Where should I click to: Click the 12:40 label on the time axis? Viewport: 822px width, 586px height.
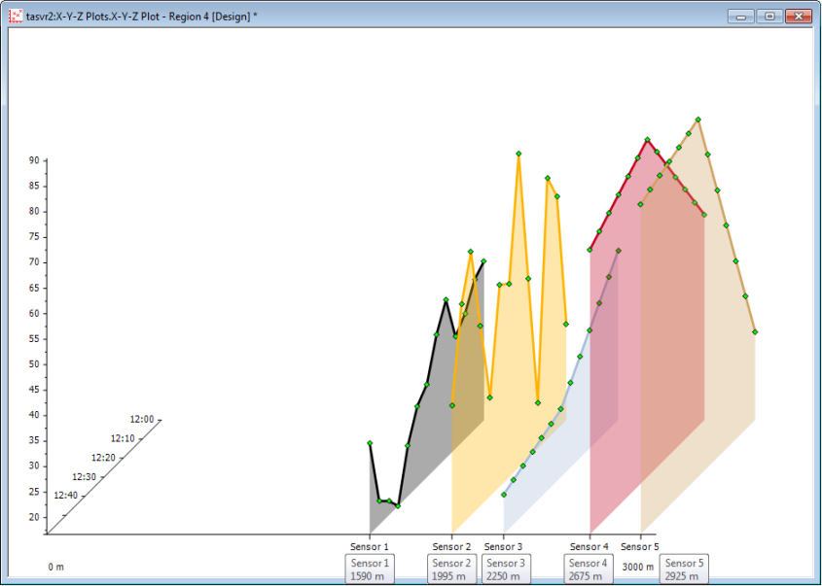click(x=66, y=496)
